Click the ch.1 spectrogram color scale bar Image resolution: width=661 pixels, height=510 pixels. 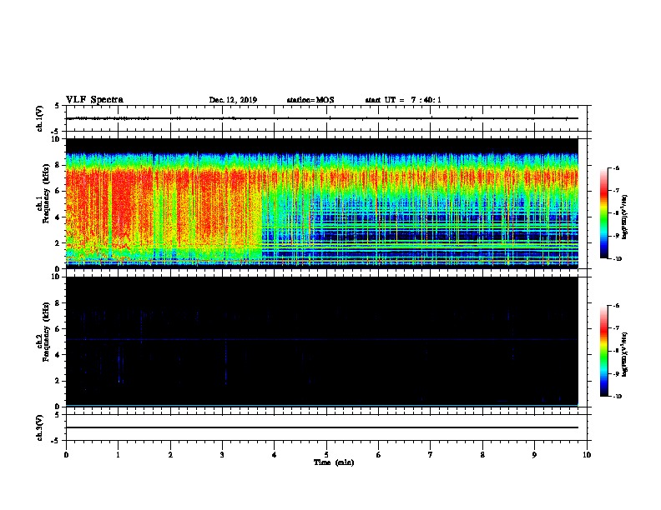604,213
